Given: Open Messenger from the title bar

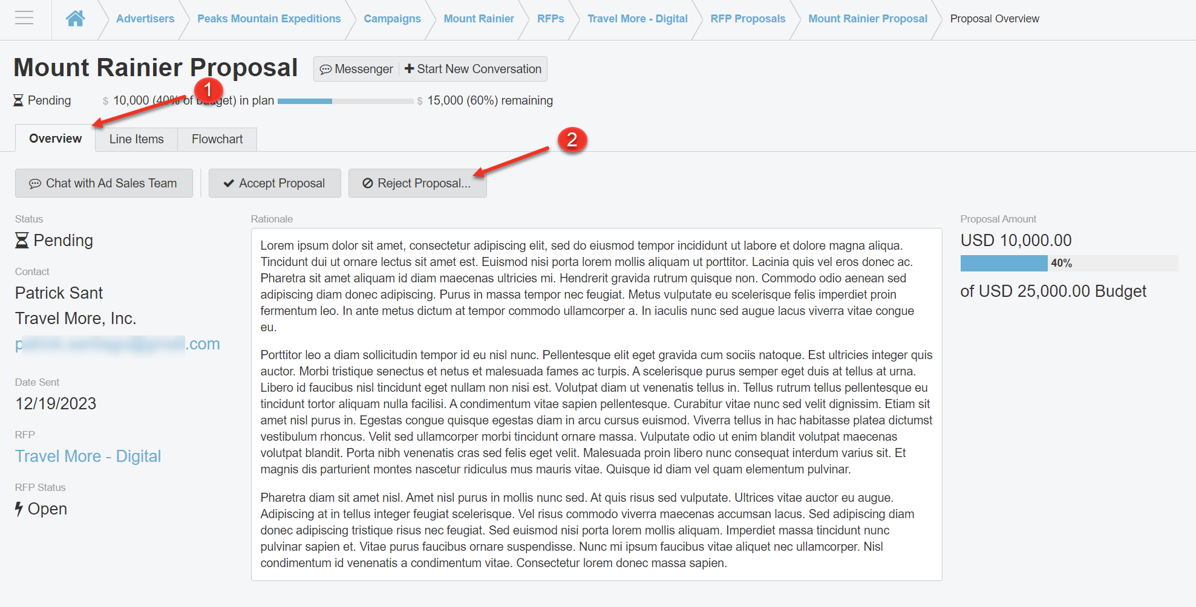Looking at the screenshot, I should [356, 69].
